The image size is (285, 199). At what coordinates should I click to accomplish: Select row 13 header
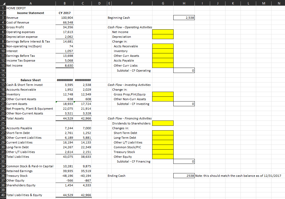(3, 66)
